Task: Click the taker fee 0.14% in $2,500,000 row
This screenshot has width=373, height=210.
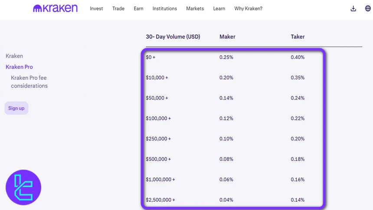Action: click(x=298, y=200)
